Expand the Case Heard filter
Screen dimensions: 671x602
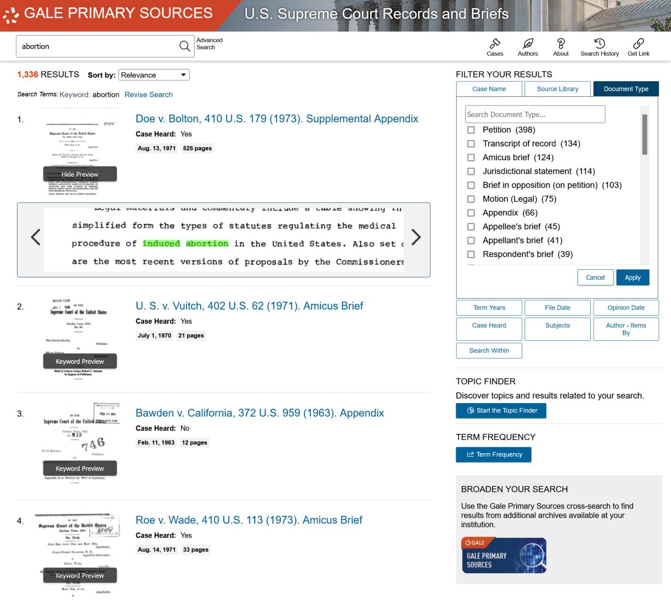click(x=489, y=329)
